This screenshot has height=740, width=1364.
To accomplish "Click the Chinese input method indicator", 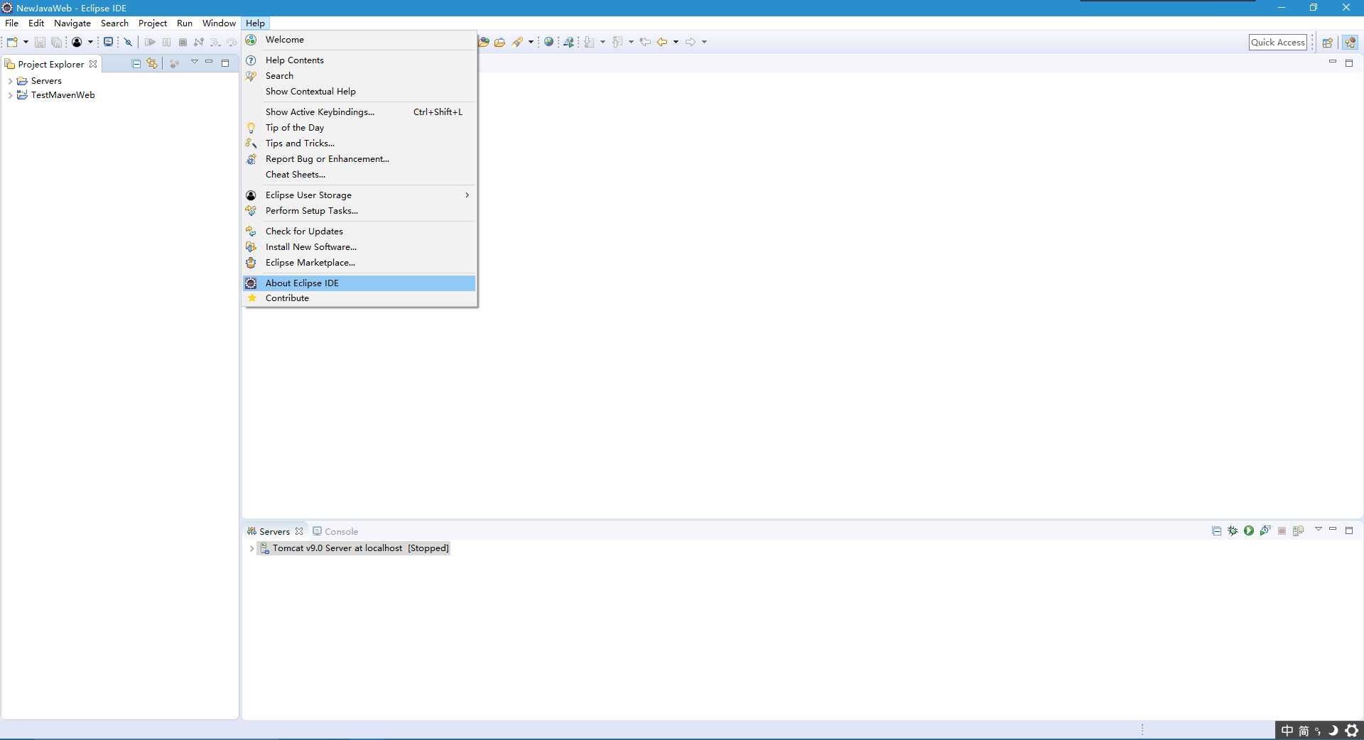I will click(x=1287, y=731).
